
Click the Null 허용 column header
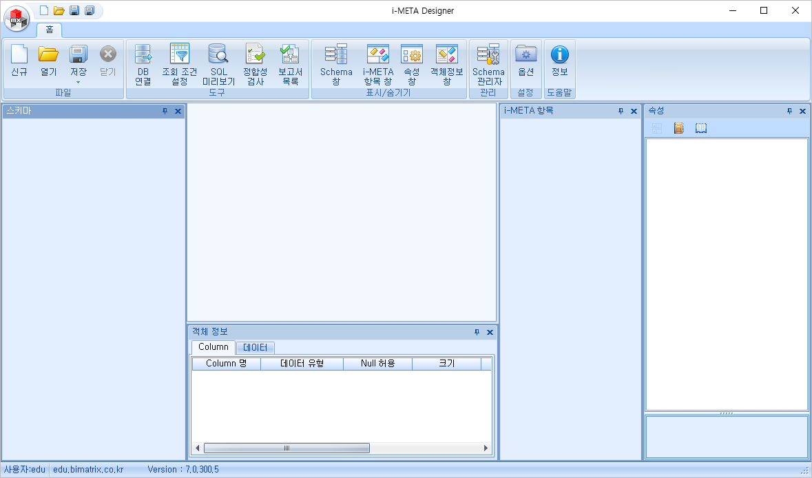tap(378, 364)
